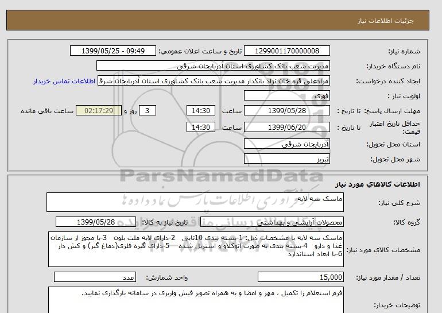Select the response deadline time 14:30
The height and width of the screenshot is (313, 442).
click(x=201, y=110)
